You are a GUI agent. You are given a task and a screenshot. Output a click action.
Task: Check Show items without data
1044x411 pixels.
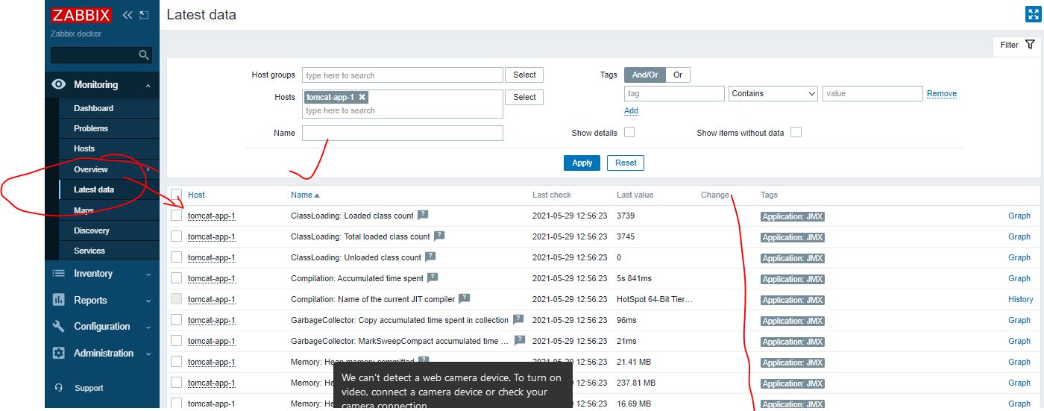coord(796,133)
